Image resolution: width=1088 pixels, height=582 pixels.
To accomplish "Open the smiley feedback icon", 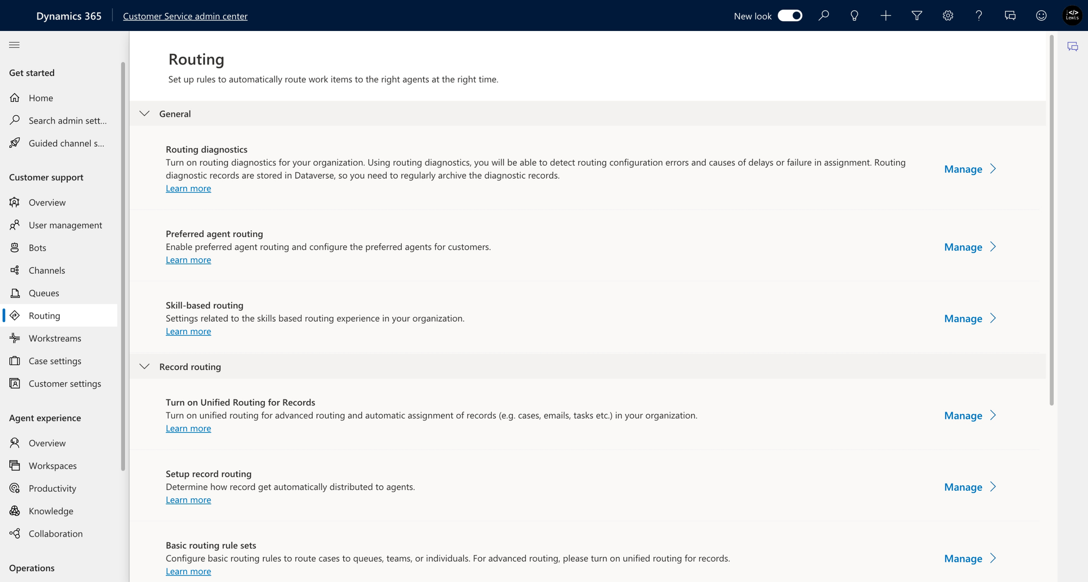I will coord(1041,16).
